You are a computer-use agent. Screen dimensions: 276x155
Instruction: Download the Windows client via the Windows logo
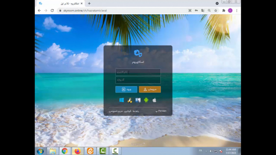(121, 100)
